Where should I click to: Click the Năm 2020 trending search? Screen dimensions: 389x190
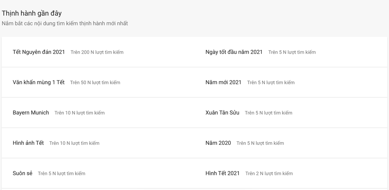pos(218,143)
